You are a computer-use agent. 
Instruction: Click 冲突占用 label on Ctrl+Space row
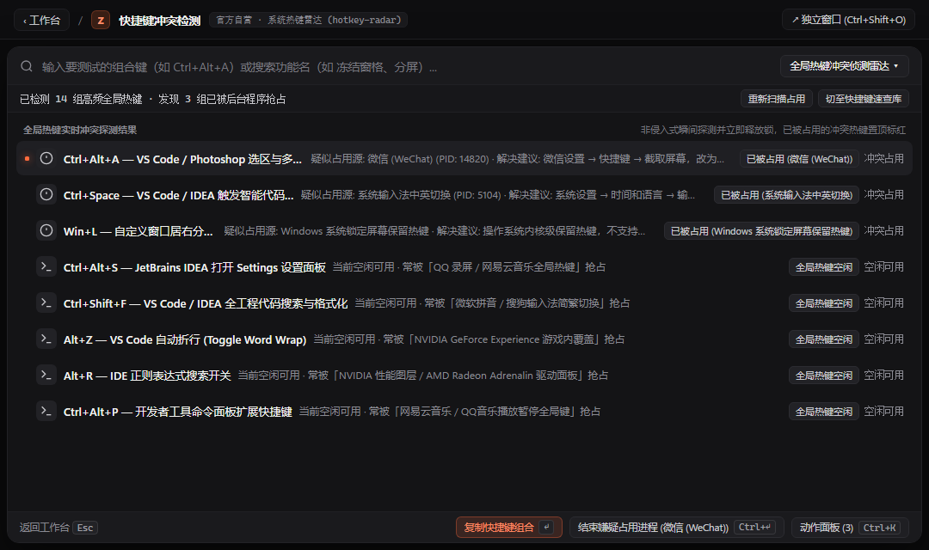(883, 194)
